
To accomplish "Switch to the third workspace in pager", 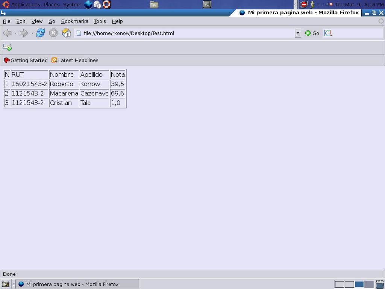I will click(x=359, y=284).
